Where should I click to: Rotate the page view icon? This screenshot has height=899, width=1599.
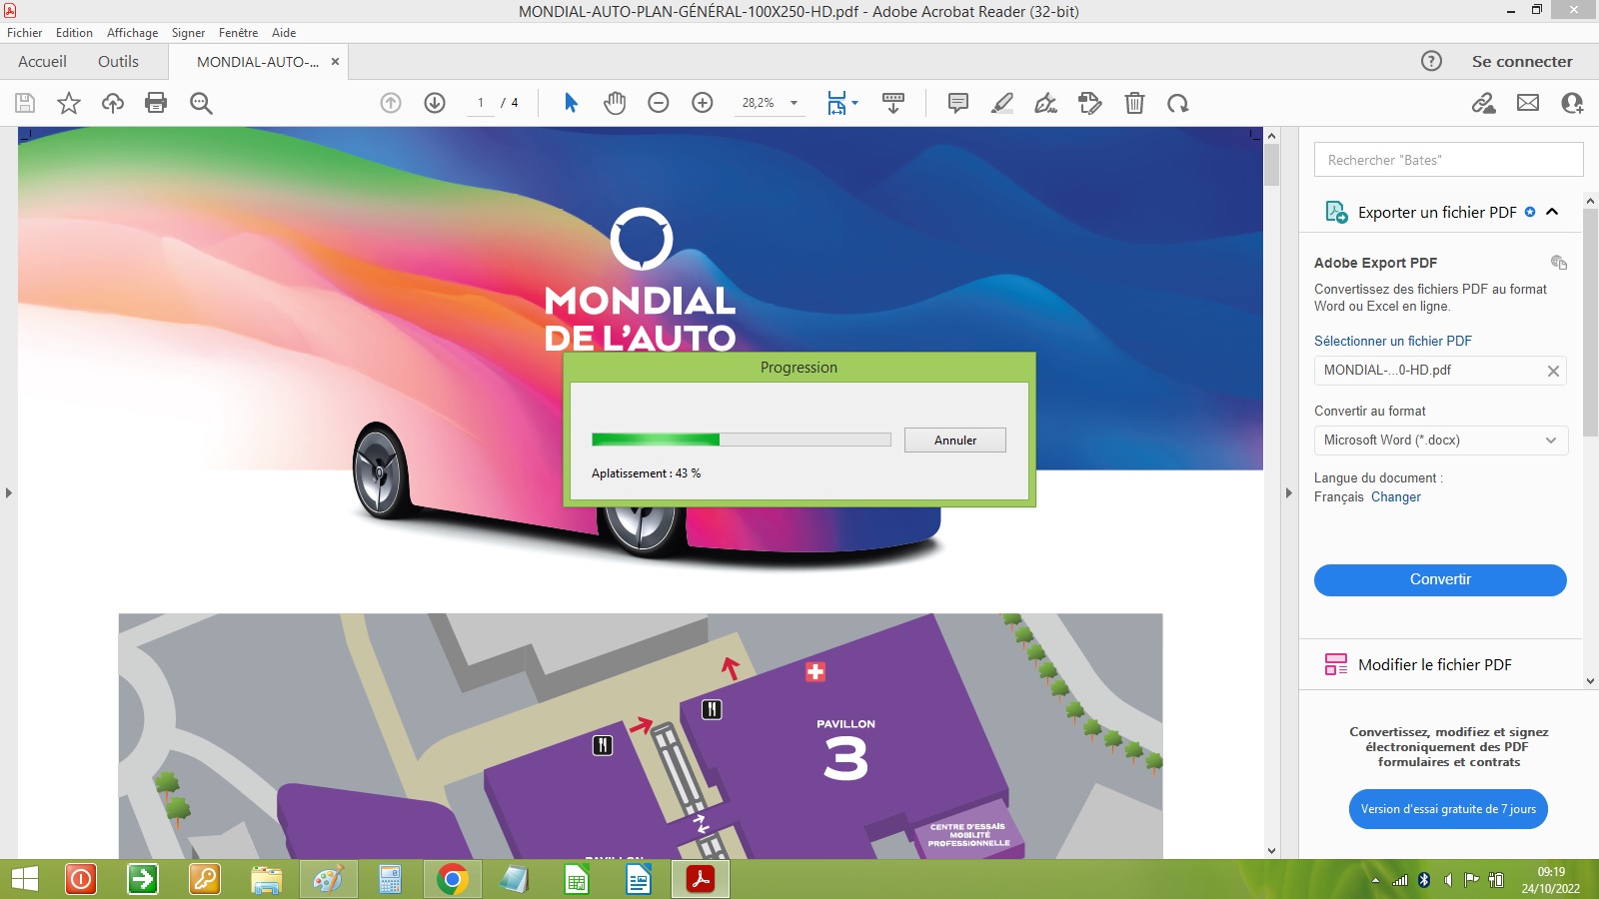(x=1178, y=103)
